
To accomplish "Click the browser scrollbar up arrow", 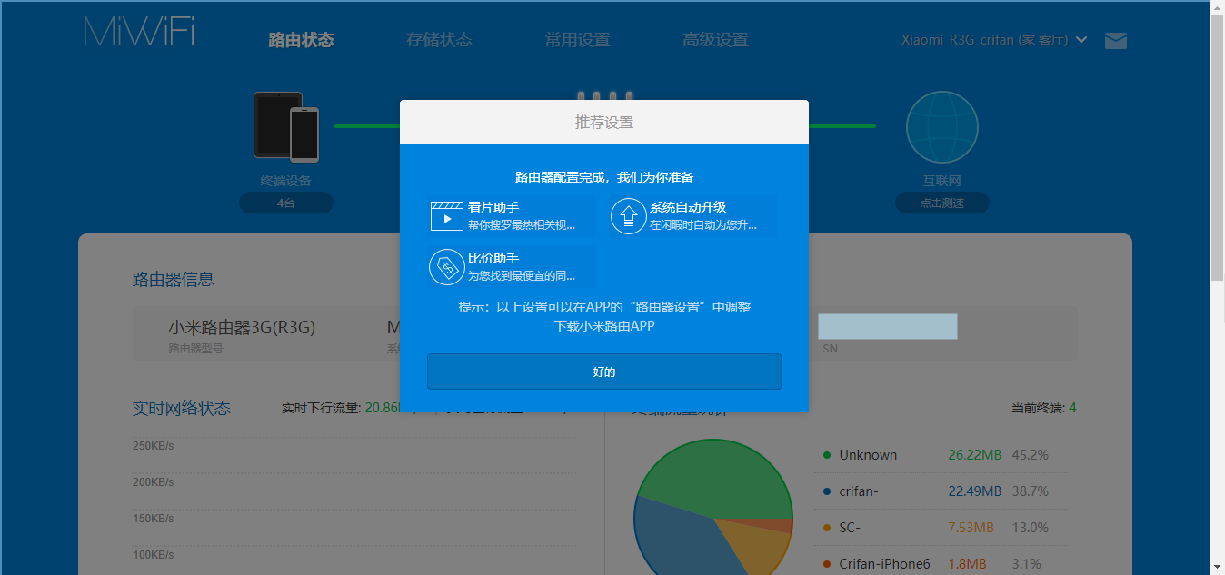I will coord(1218,7).
